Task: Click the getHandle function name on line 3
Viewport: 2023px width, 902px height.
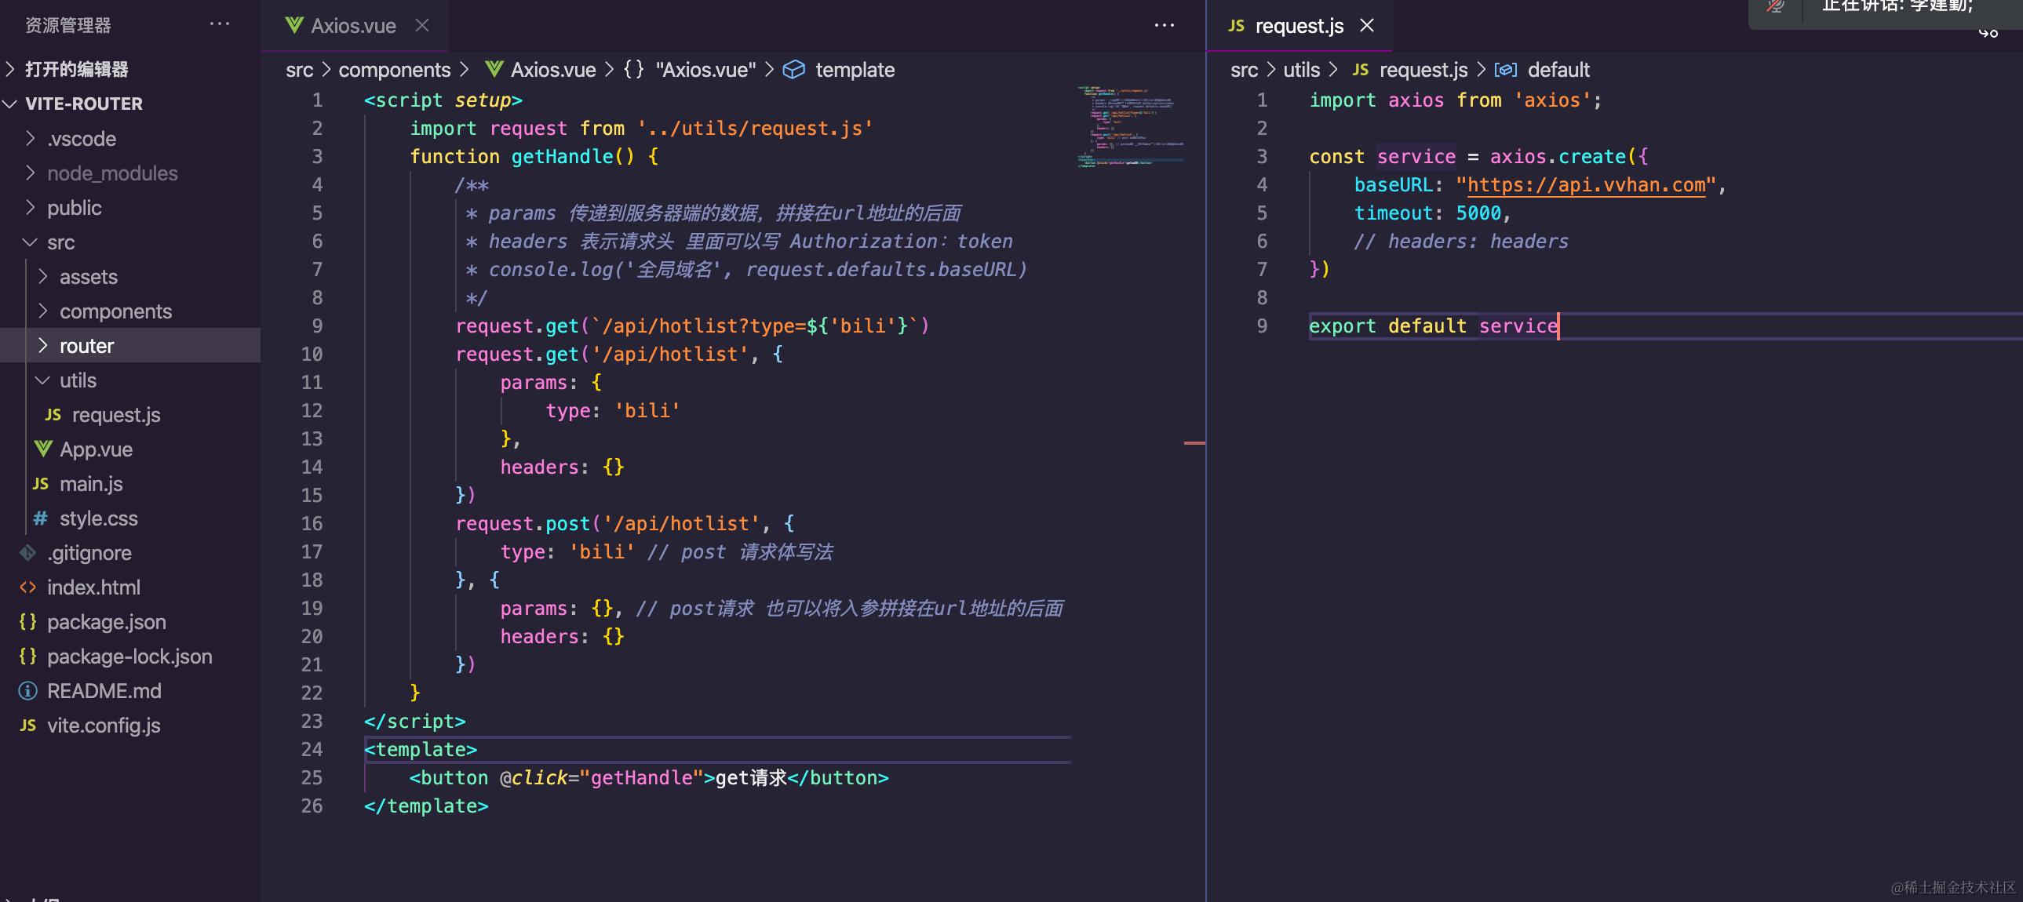Action: coord(562,156)
